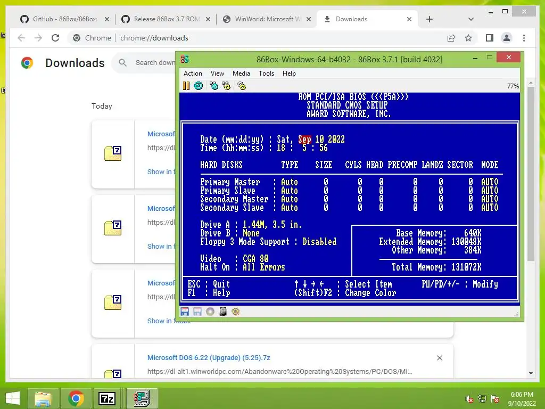Click Drive B None value

[251, 233]
